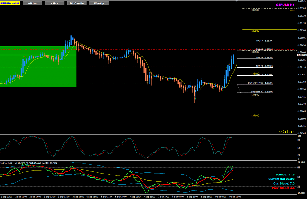The height and width of the screenshot is (199, 307).
Task: Click the Current HA: 20/3/0 readout
Action: point(281,179)
